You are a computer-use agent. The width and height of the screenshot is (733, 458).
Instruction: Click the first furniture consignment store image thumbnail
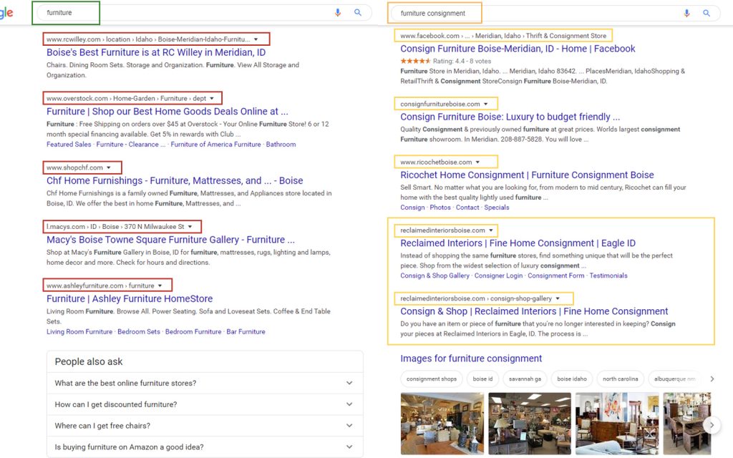[442, 423]
